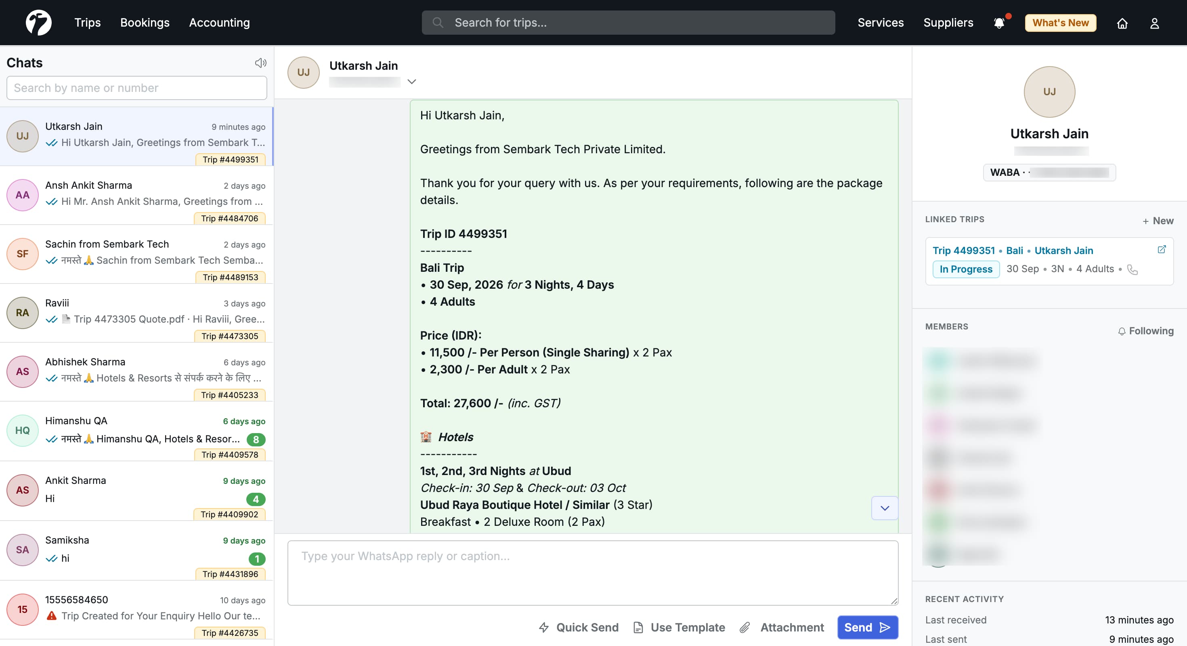Open the Utkarsh Jain chat
Screen dimensions: 1187x646
pos(136,136)
